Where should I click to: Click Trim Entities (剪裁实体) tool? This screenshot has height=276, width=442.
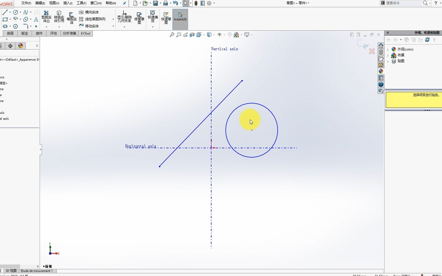46,17
